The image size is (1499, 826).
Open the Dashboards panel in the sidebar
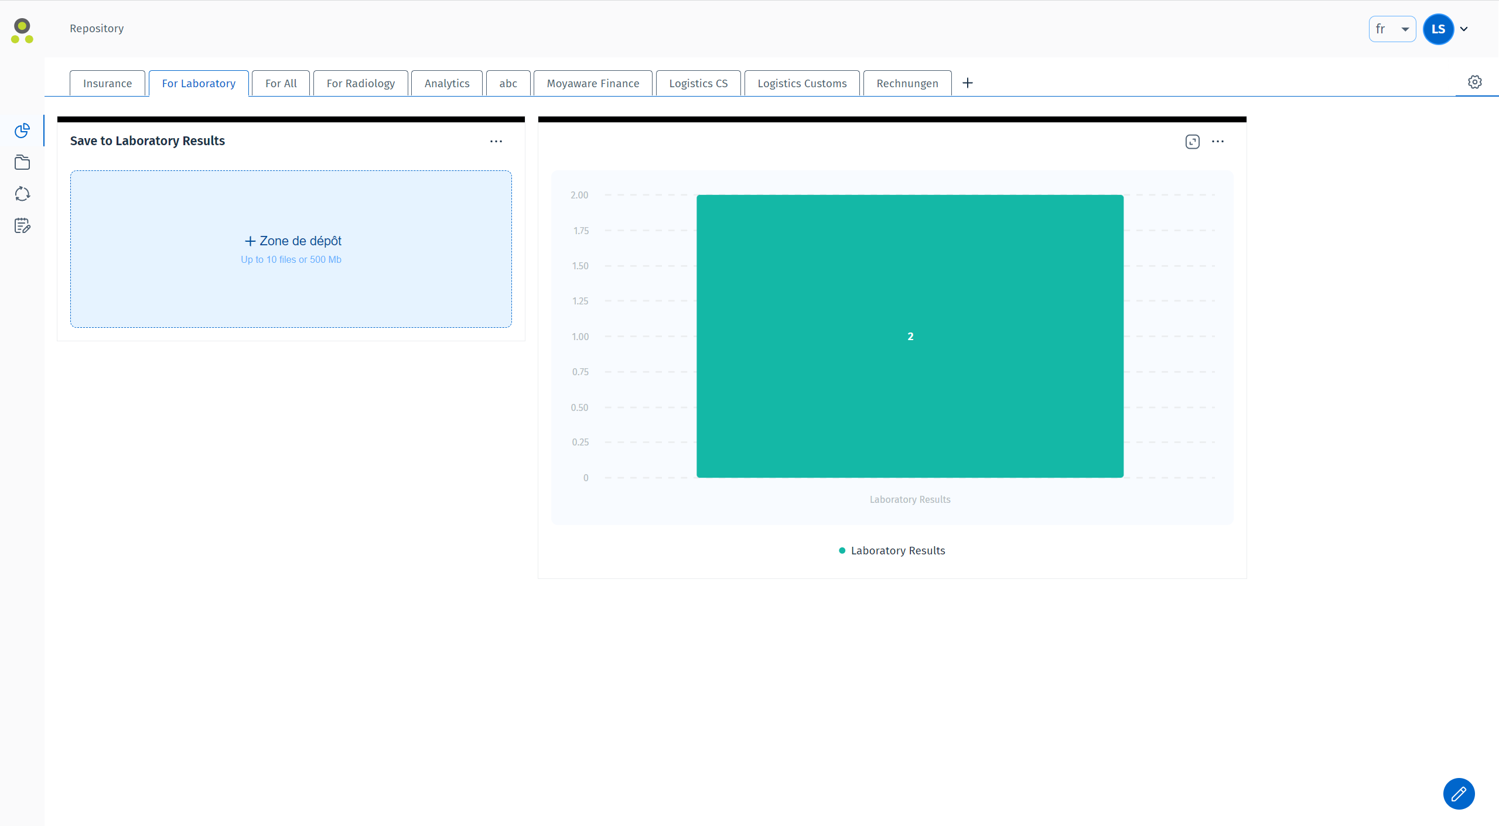(22, 131)
